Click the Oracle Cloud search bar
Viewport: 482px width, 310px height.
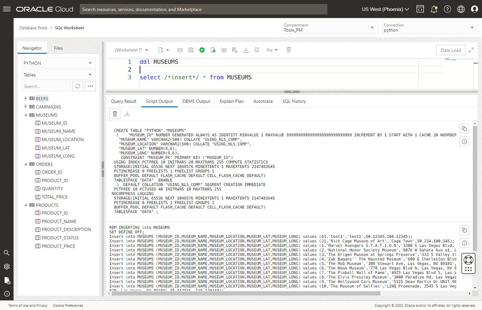pyautogui.click(x=203, y=9)
